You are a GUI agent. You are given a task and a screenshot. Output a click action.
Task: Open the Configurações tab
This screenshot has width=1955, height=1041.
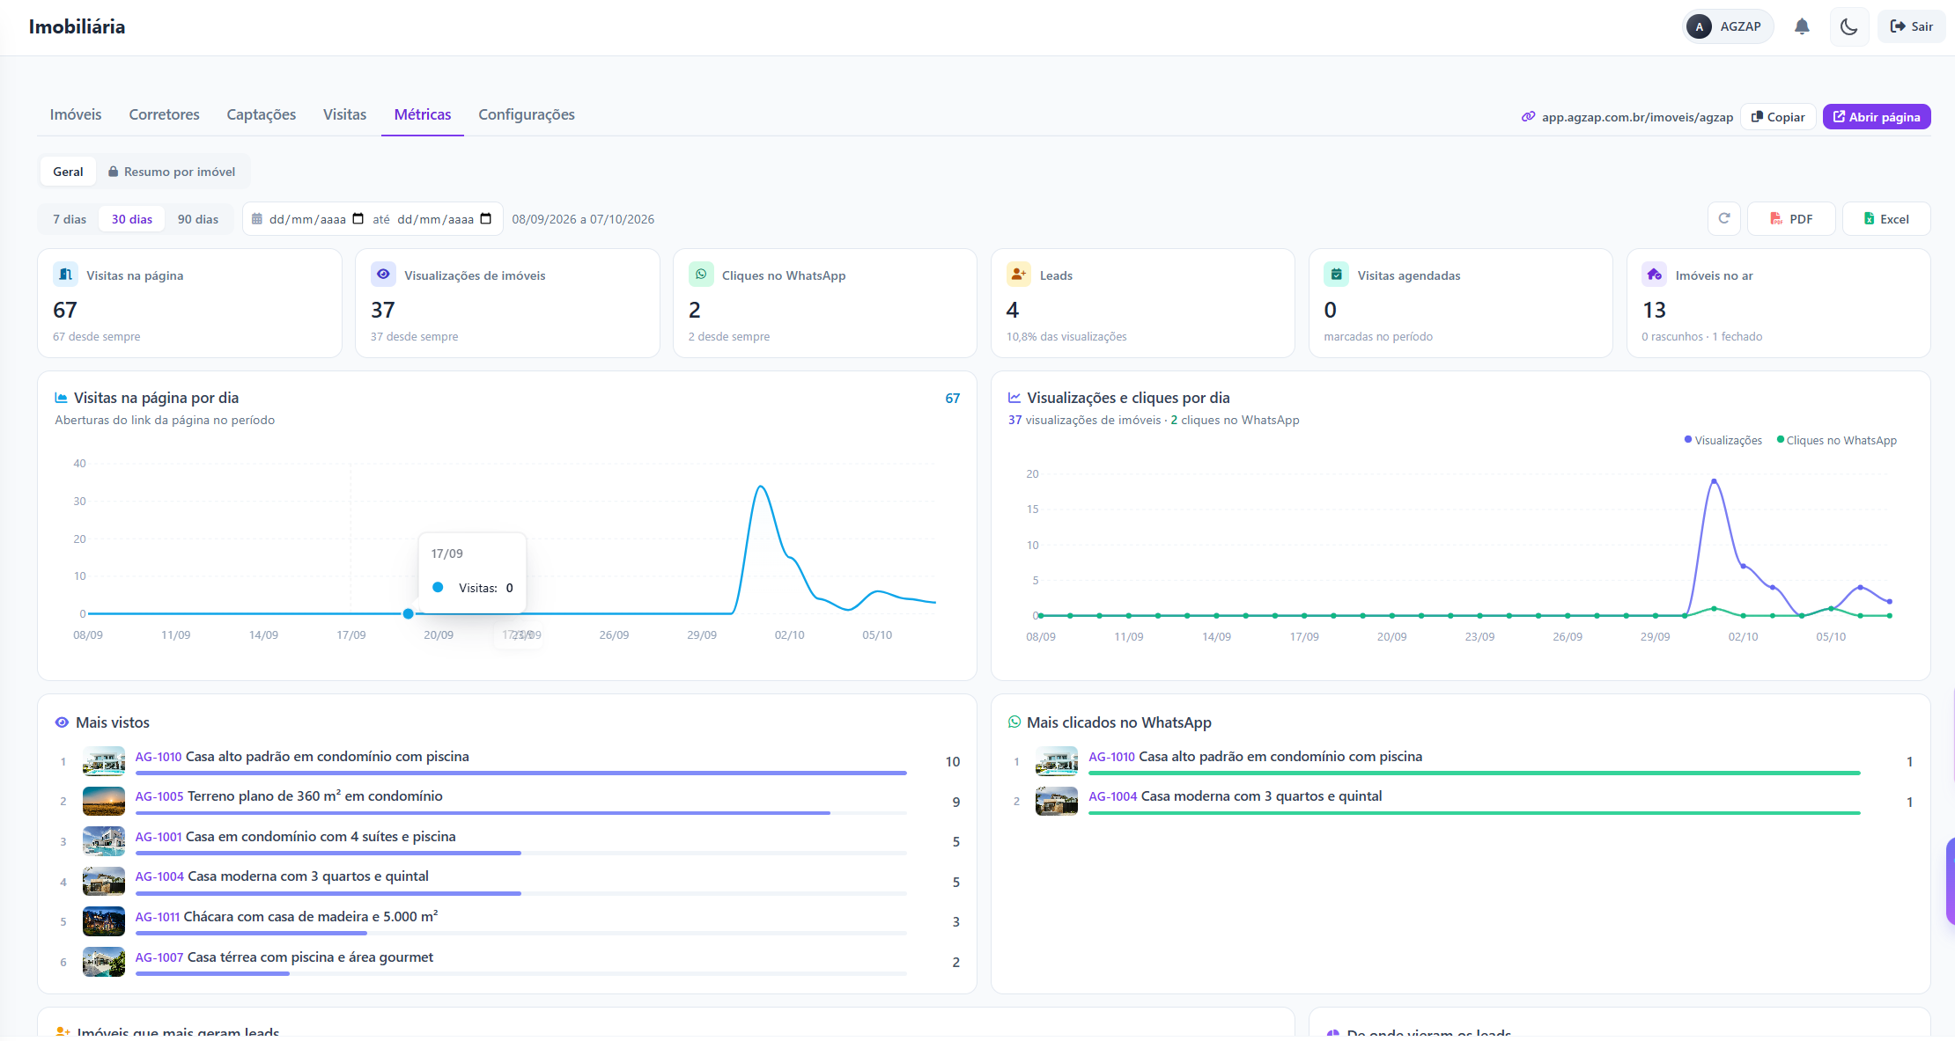point(527,114)
